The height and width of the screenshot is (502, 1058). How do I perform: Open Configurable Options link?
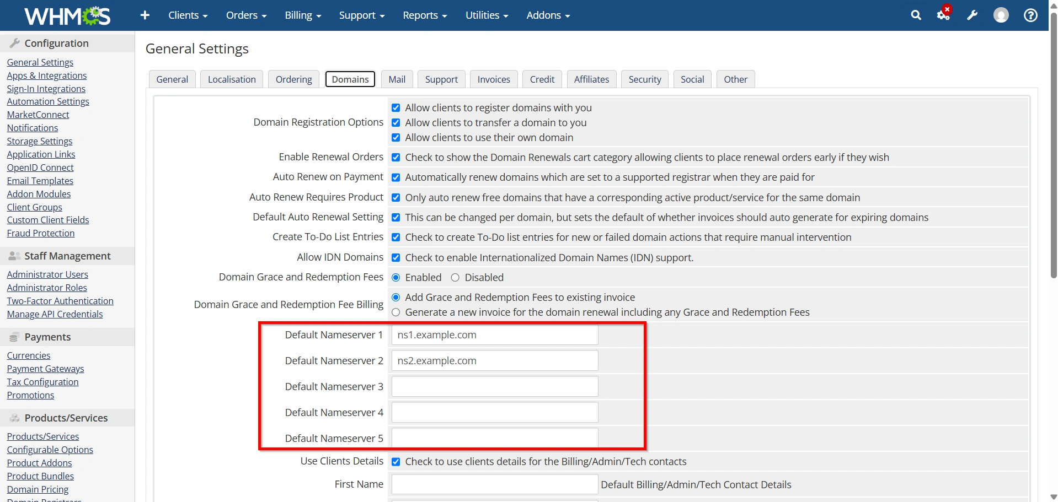pos(50,450)
